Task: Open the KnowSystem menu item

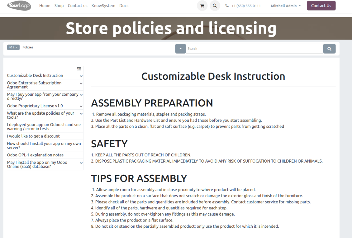Action: [x=103, y=6]
